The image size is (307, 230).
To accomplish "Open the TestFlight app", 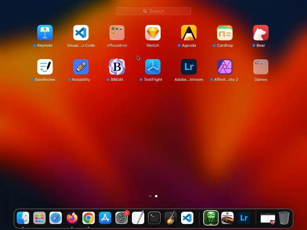I will pyautogui.click(x=153, y=67).
